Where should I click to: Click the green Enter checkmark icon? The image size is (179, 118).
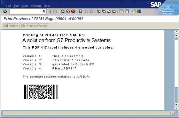click(5, 11)
